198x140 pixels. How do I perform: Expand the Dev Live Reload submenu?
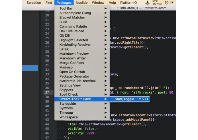click(x=82, y=31)
